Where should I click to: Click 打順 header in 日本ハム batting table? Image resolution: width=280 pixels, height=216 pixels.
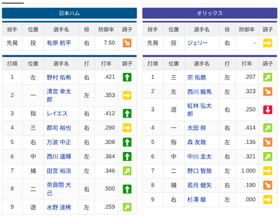(x=12, y=63)
